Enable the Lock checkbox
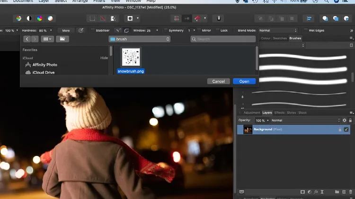The width and height of the screenshot is (355, 199). [x=218, y=30]
